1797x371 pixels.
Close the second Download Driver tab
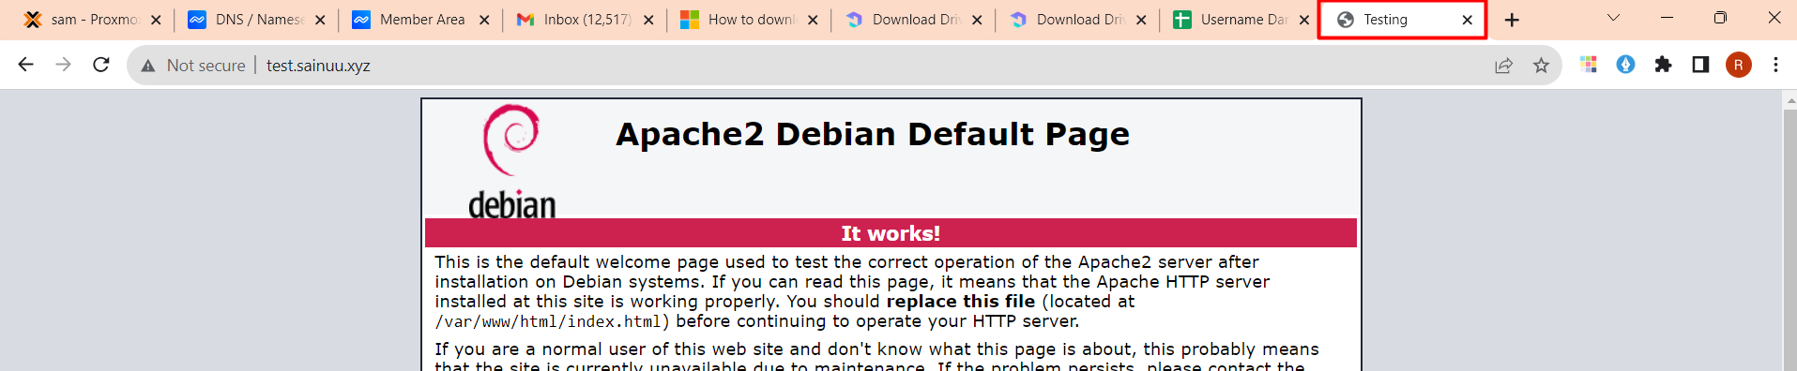1141,20
